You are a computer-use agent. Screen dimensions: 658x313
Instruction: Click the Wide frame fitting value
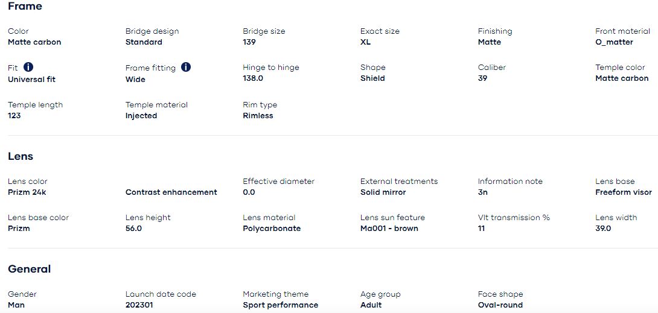coord(135,79)
